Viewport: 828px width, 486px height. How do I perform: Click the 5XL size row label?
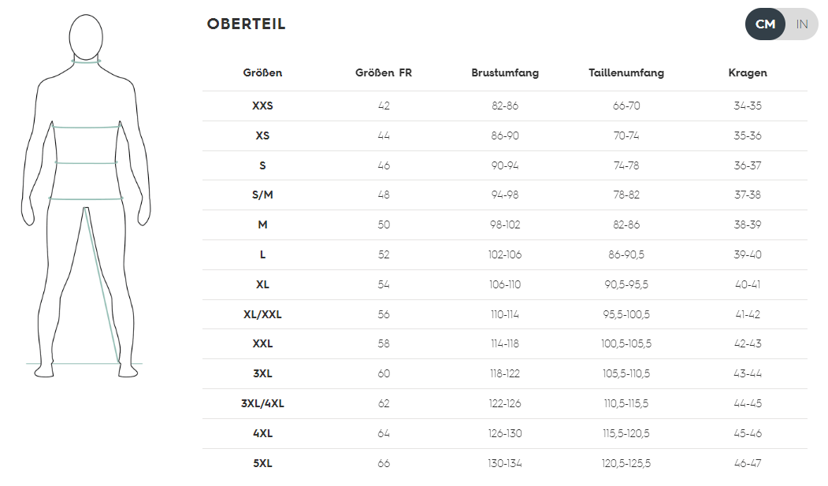coord(262,463)
